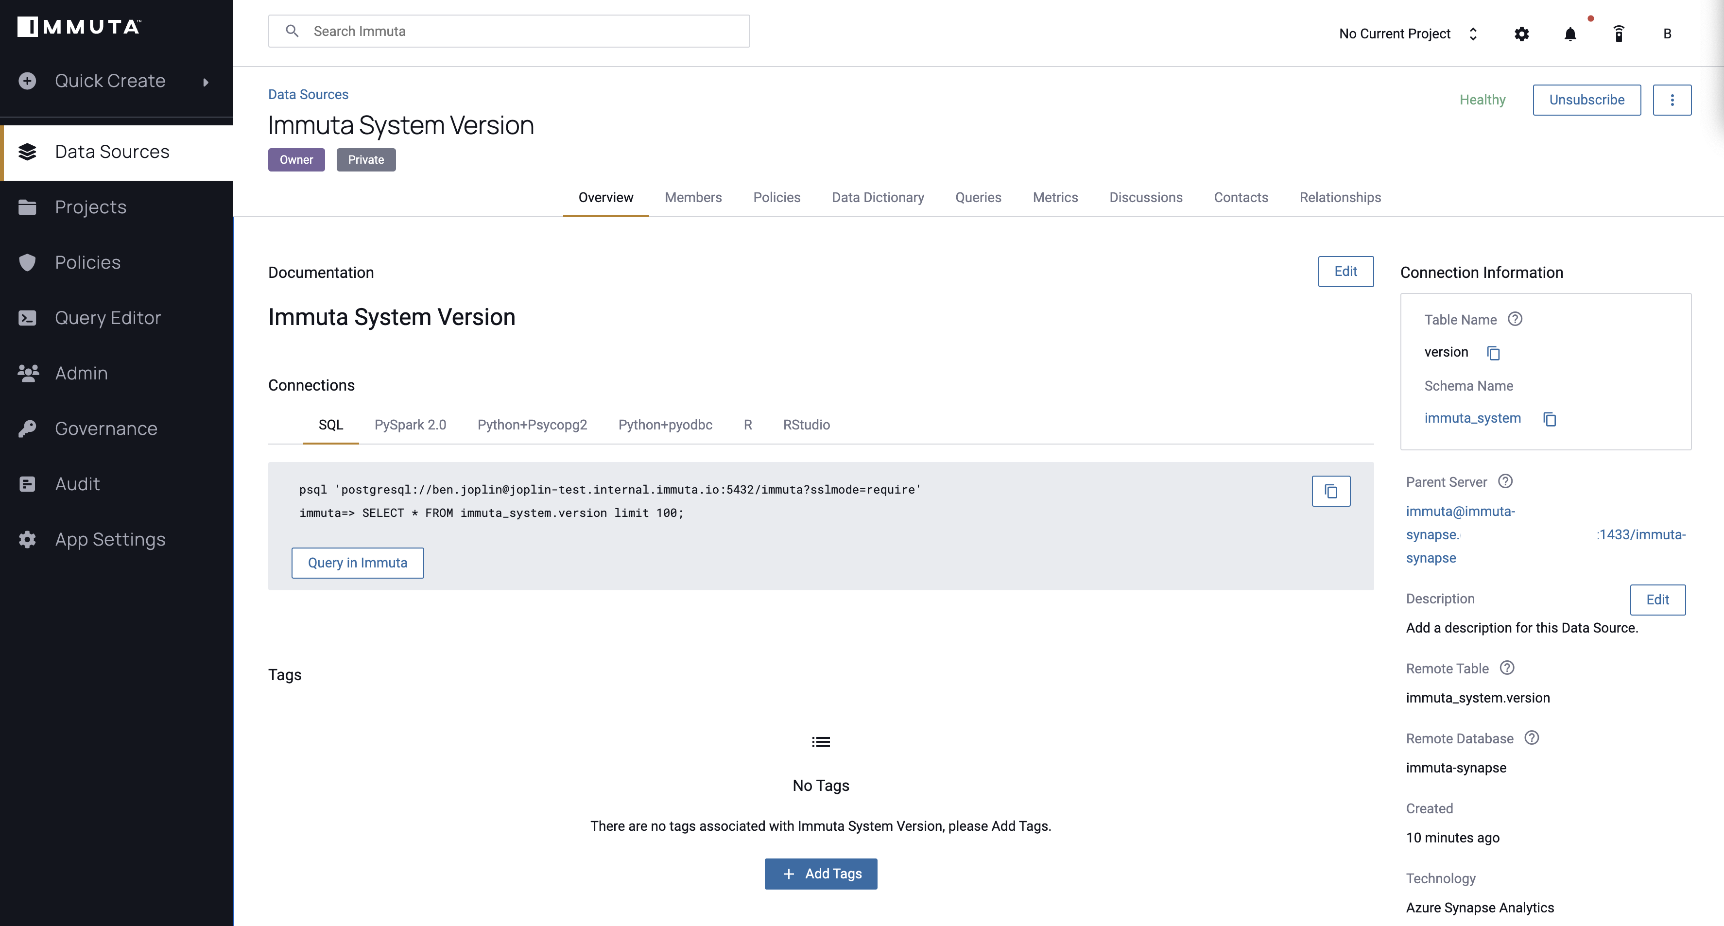Image resolution: width=1724 pixels, height=926 pixels.
Task: Go to the Data Sources breadcrumb link
Action: pyautogui.click(x=308, y=94)
